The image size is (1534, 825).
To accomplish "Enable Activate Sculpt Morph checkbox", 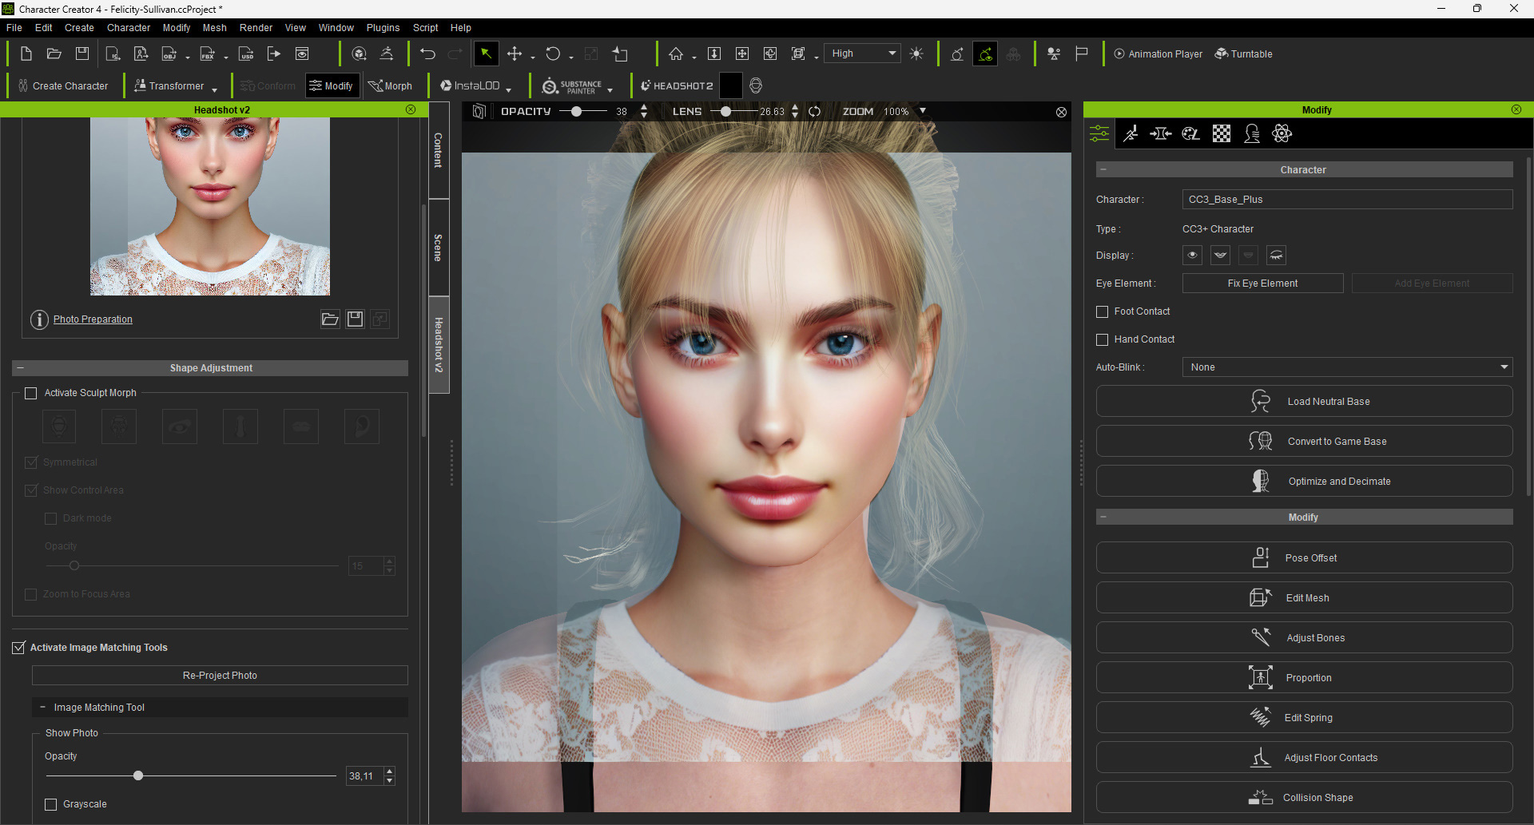I will coord(31,393).
